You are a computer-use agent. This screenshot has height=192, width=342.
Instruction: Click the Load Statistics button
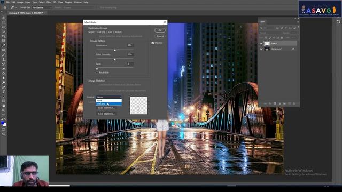point(106,108)
